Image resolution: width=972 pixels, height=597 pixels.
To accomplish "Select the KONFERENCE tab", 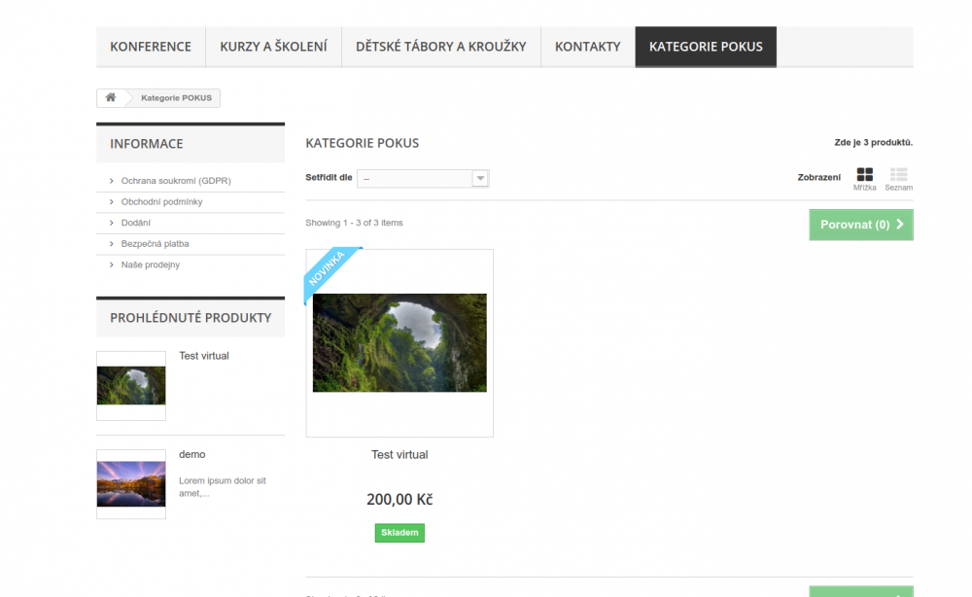I will point(151,46).
